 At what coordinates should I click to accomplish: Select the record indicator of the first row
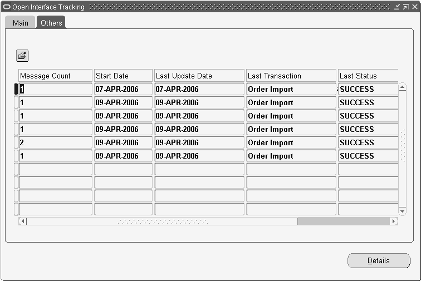(16, 89)
